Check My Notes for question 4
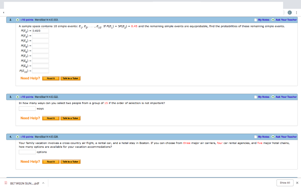301x188 pixels. [255, 137]
